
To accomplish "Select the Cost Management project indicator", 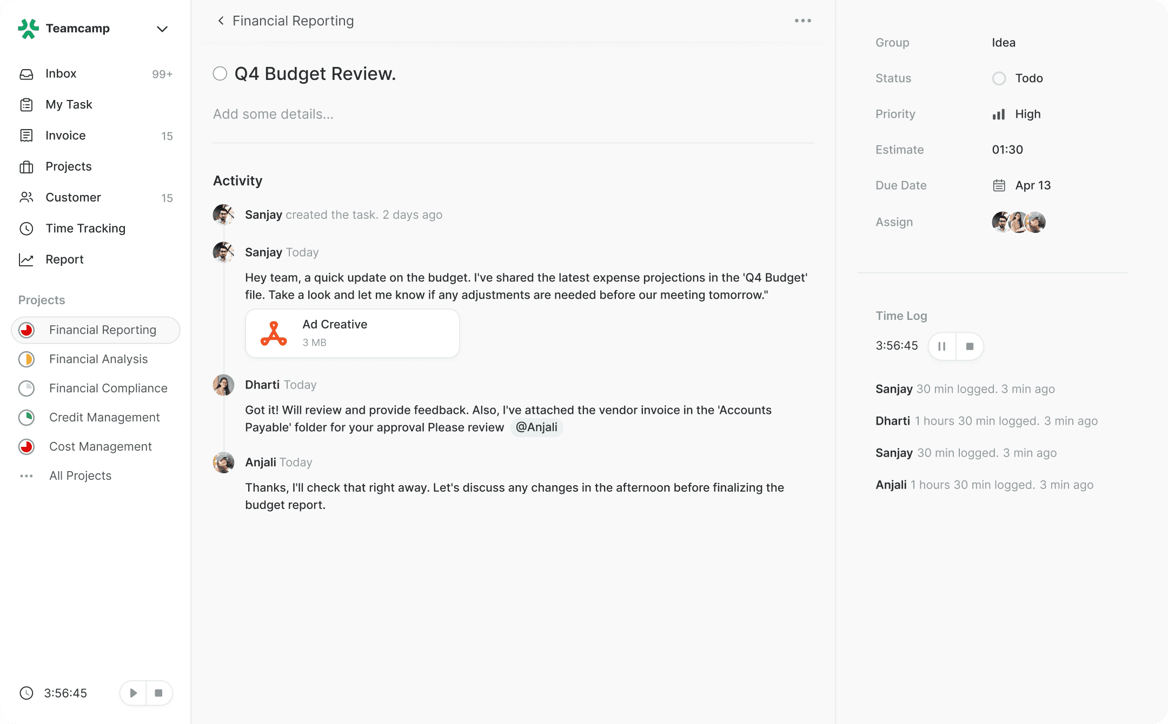I will click(26, 447).
